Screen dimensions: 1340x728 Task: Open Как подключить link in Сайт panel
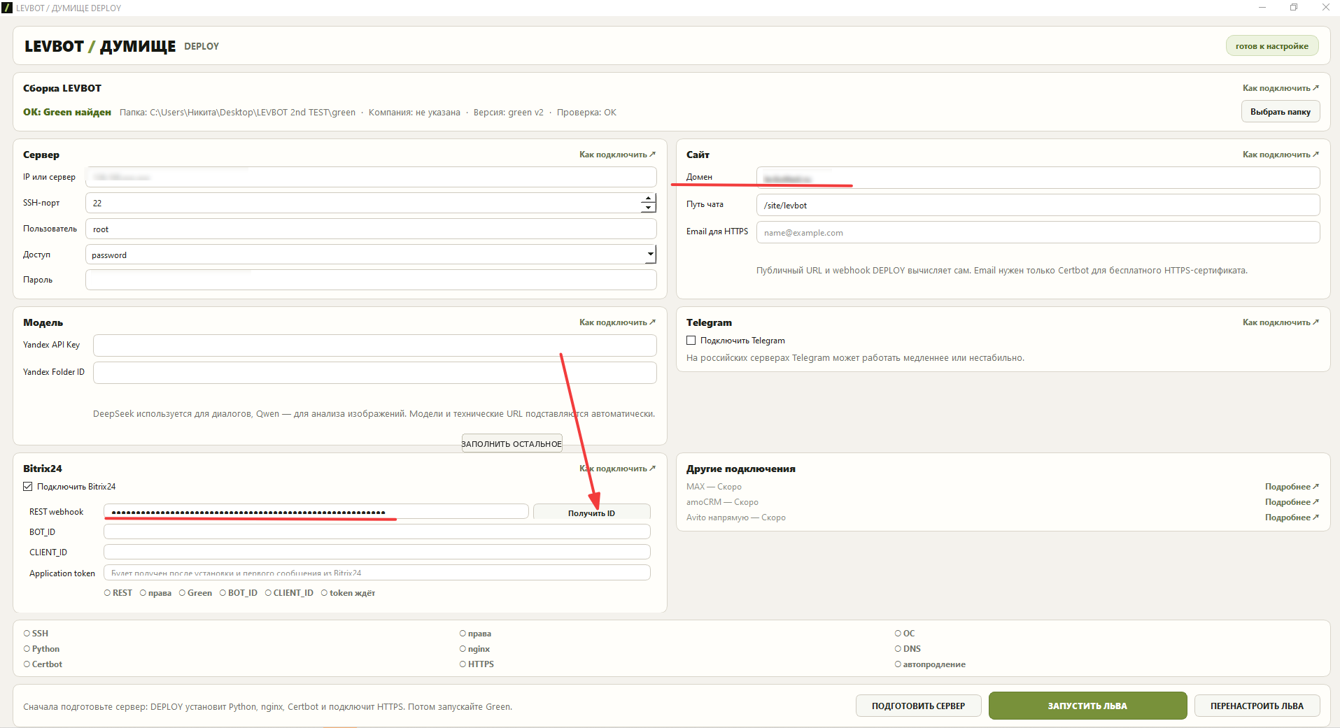tap(1281, 155)
